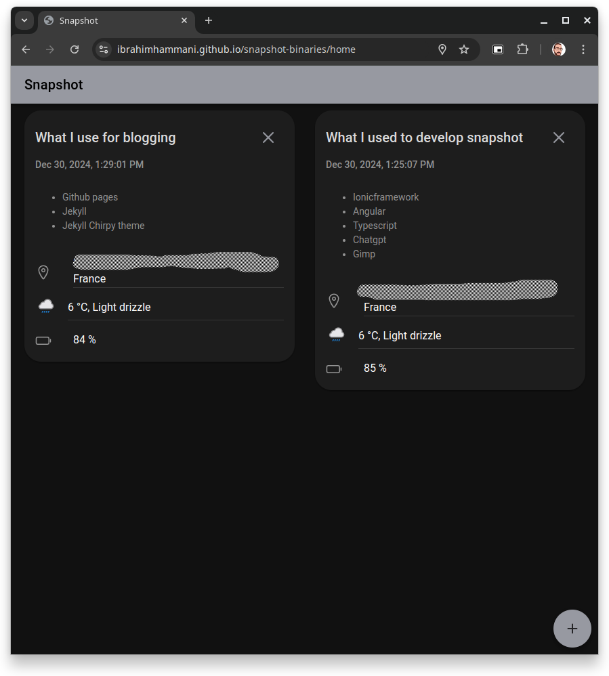Click the location permission icon in the address bar

[x=442, y=49]
